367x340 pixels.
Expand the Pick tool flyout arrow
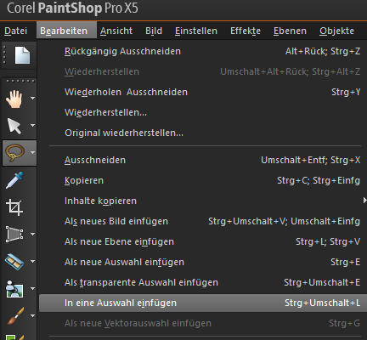click(33, 125)
